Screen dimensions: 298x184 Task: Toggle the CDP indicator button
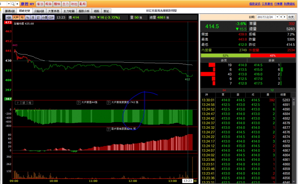coord(51,17)
